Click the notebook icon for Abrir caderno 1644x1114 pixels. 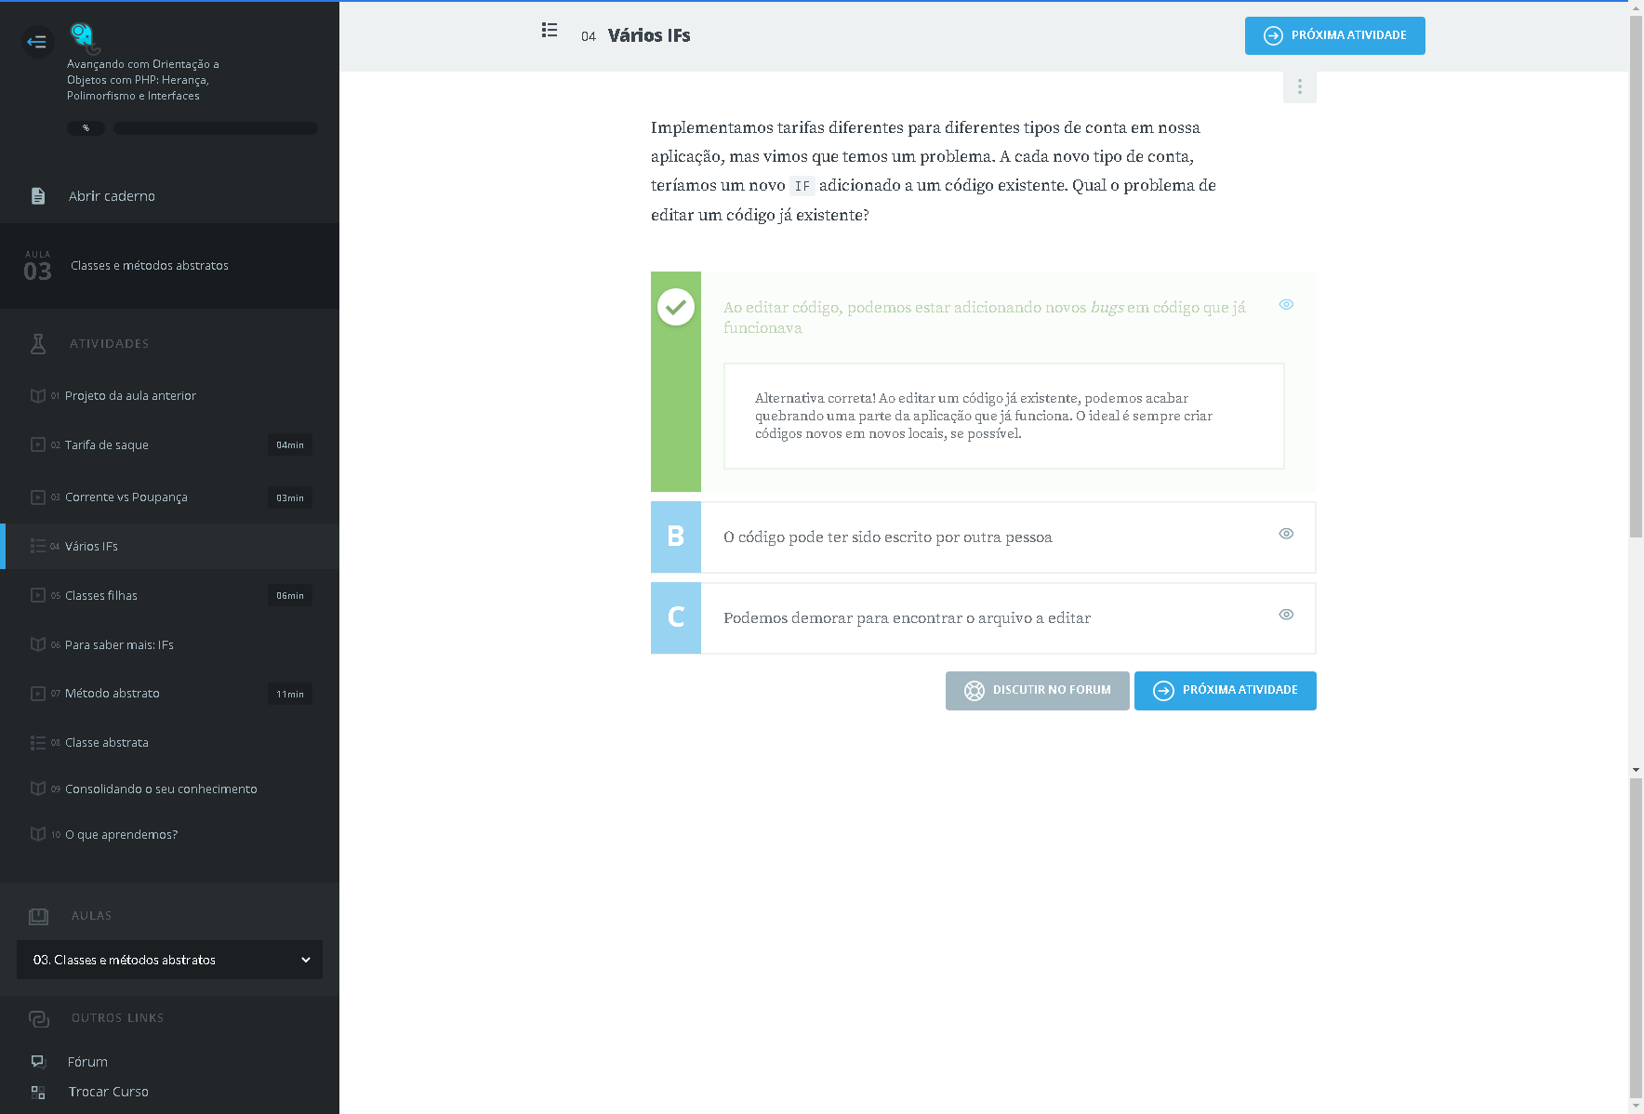tap(38, 196)
